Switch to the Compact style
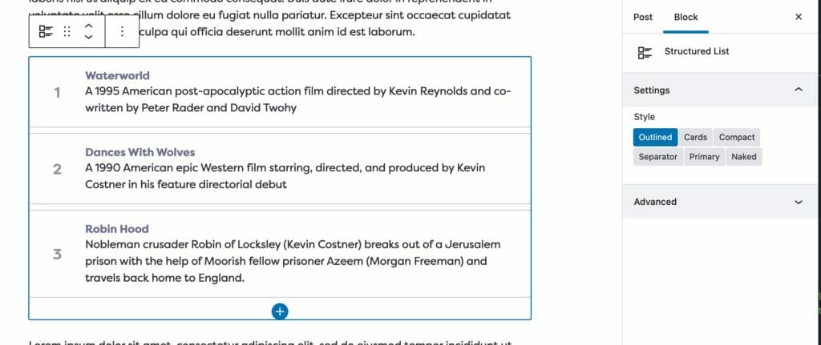 tap(736, 137)
